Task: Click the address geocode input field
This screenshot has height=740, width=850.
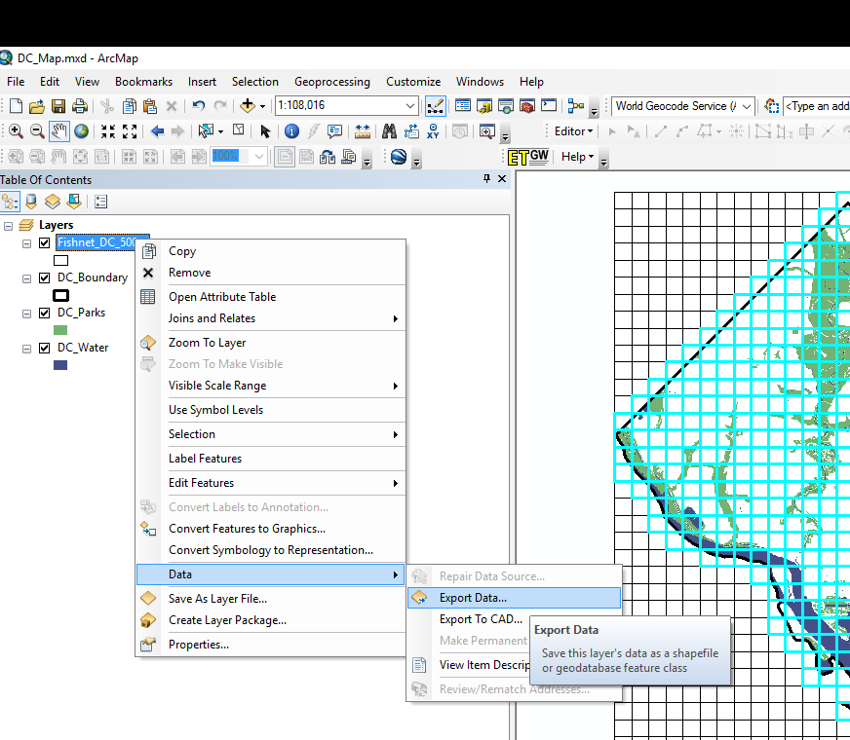Action: pos(815,106)
